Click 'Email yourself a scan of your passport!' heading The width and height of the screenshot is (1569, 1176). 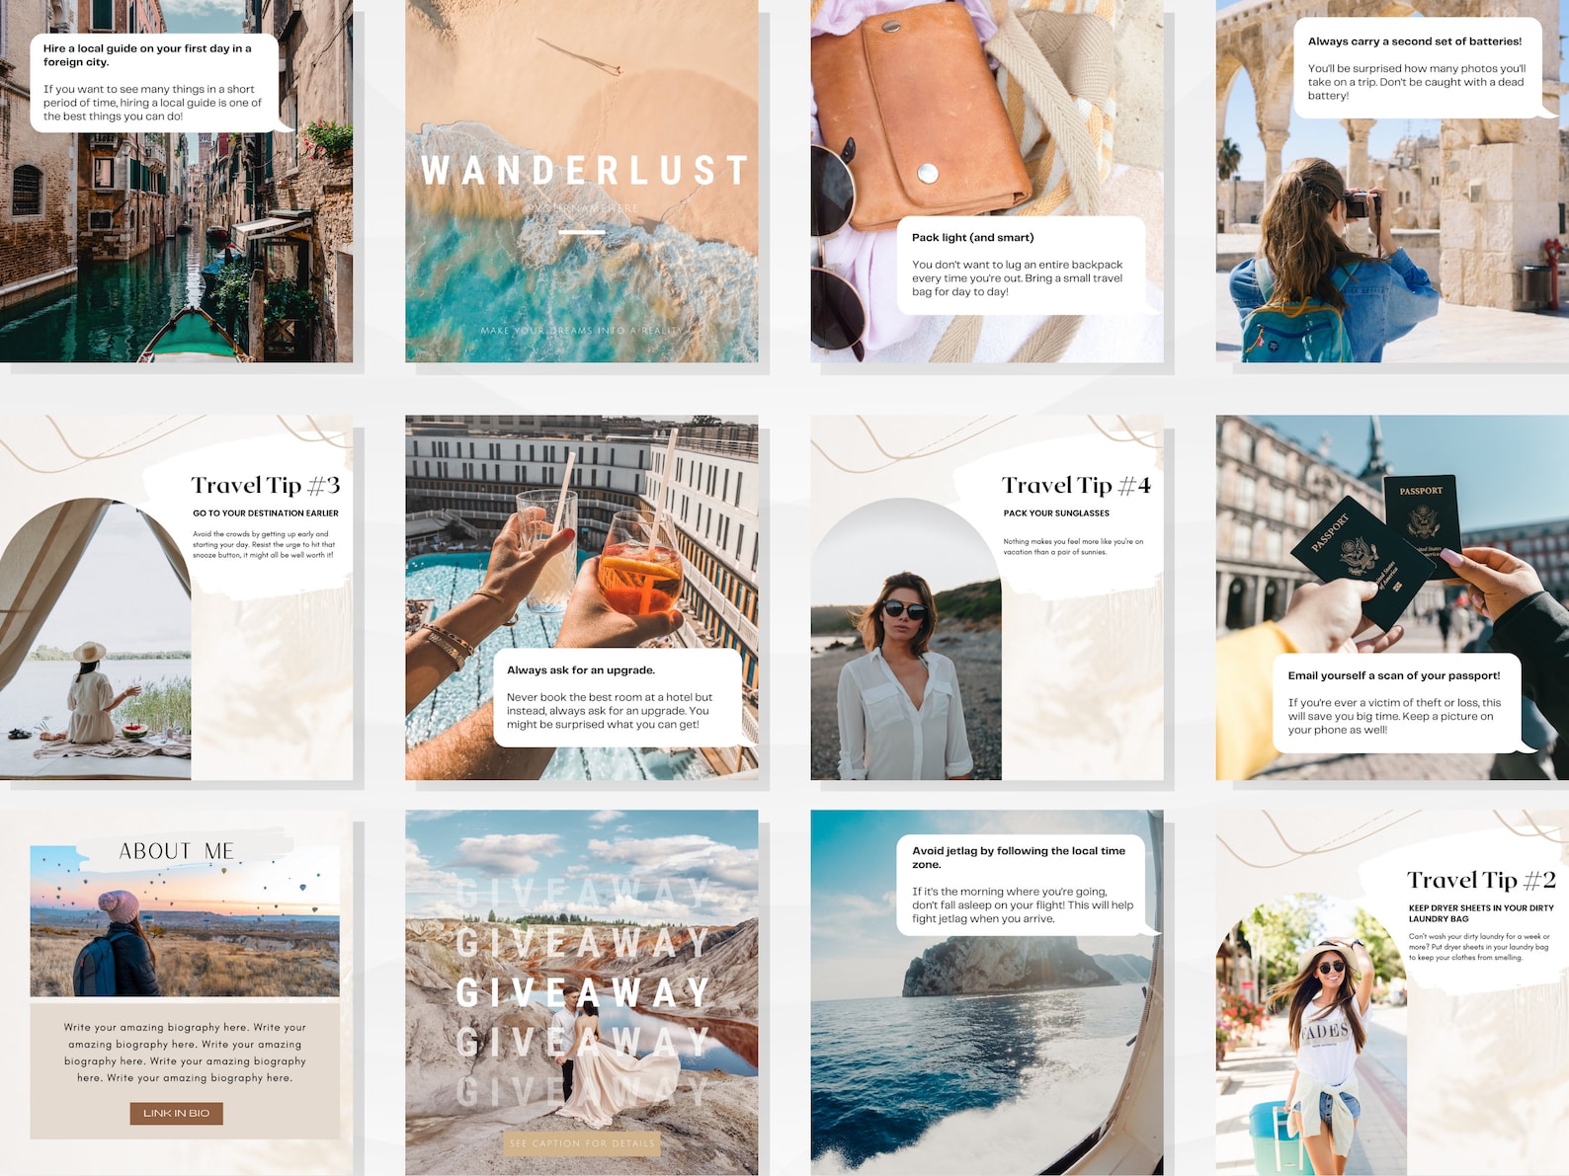[1394, 676]
